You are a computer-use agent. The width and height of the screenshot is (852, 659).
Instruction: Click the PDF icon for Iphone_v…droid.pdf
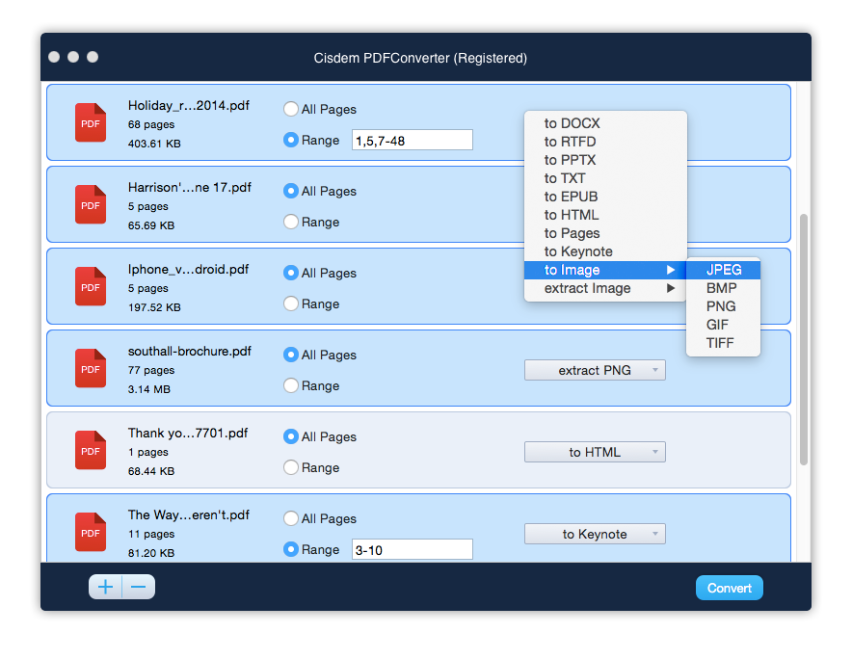[x=91, y=287]
